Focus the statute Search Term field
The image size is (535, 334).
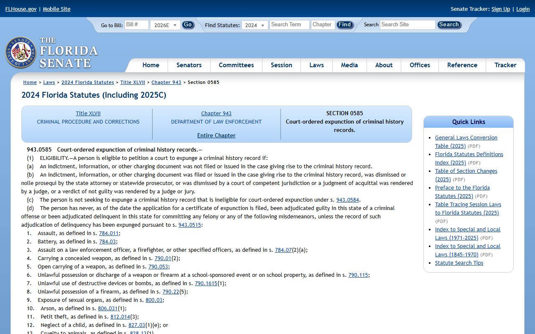[x=289, y=25]
